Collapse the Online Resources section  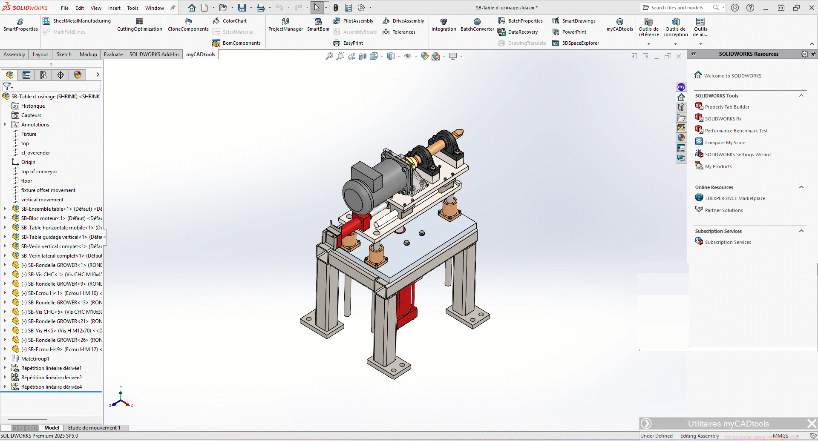pos(801,187)
